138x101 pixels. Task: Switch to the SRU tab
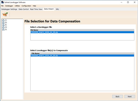[x=57, y=9]
